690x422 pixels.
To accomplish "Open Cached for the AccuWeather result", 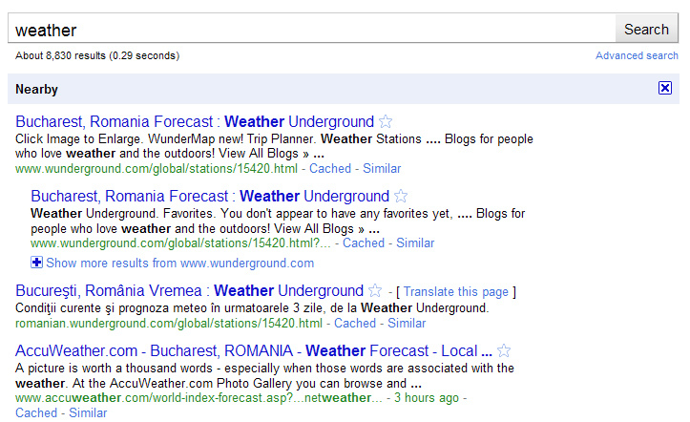I will 36,412.
